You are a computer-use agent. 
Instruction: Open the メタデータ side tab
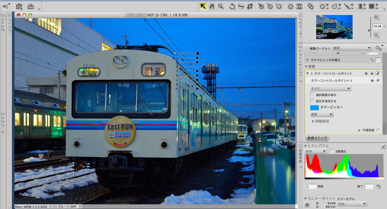coord(3,123)
